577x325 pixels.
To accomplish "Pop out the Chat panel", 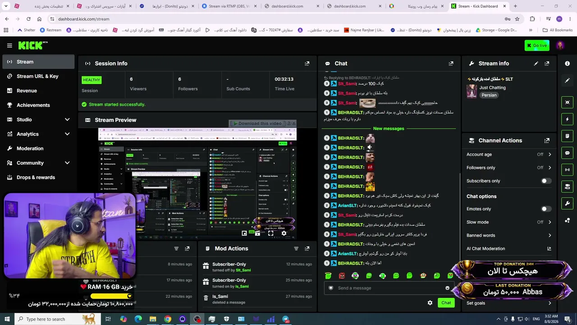I will 451,64.
